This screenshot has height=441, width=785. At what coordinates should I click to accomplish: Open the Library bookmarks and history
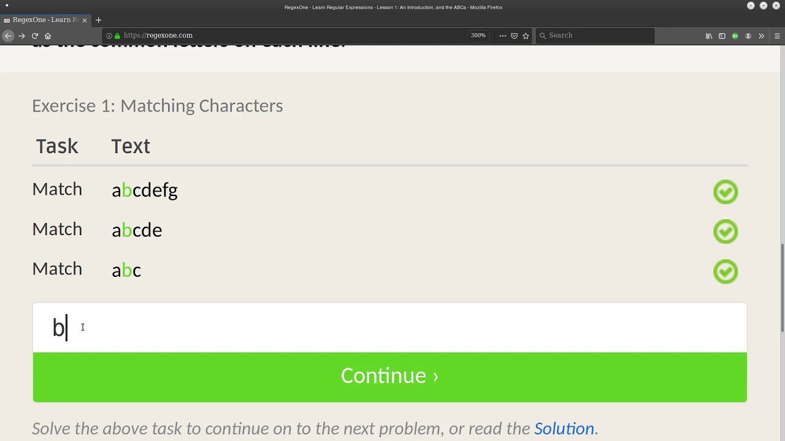709,36
